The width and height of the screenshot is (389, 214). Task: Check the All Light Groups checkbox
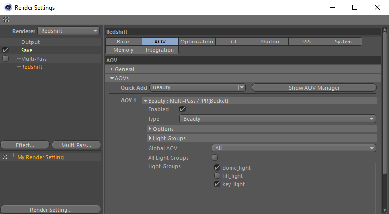coord(215,158)
